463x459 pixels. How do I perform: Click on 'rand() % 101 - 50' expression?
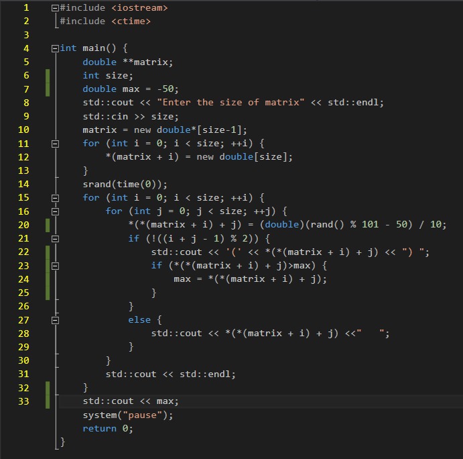(358, 225)
